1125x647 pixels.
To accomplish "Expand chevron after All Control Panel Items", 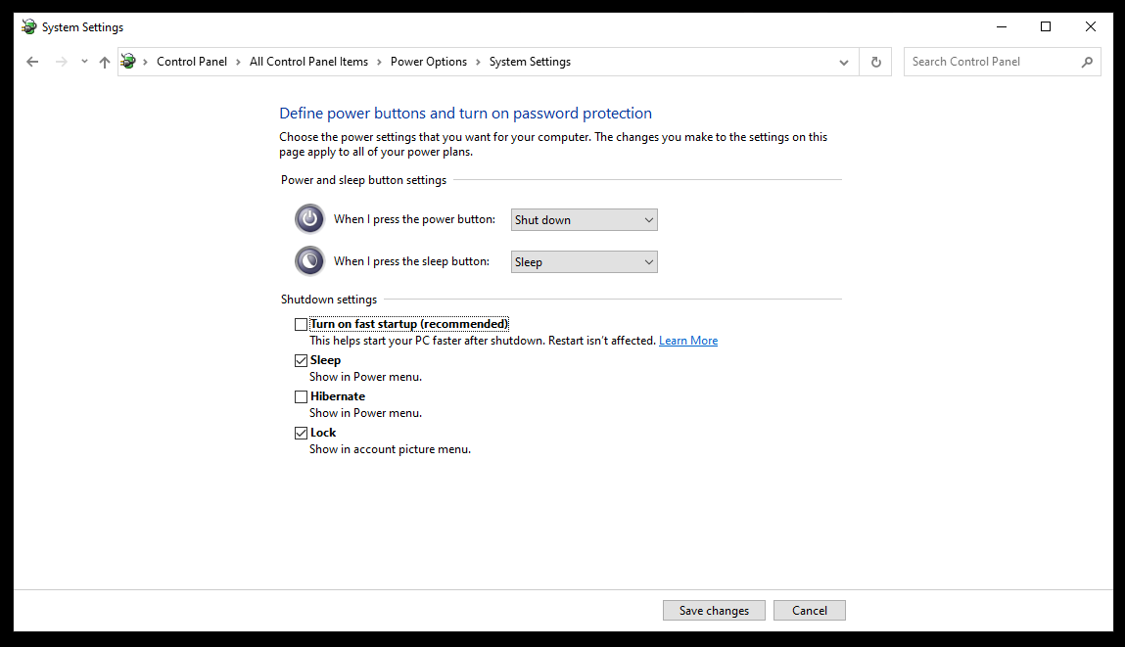I will click(379, 62).
